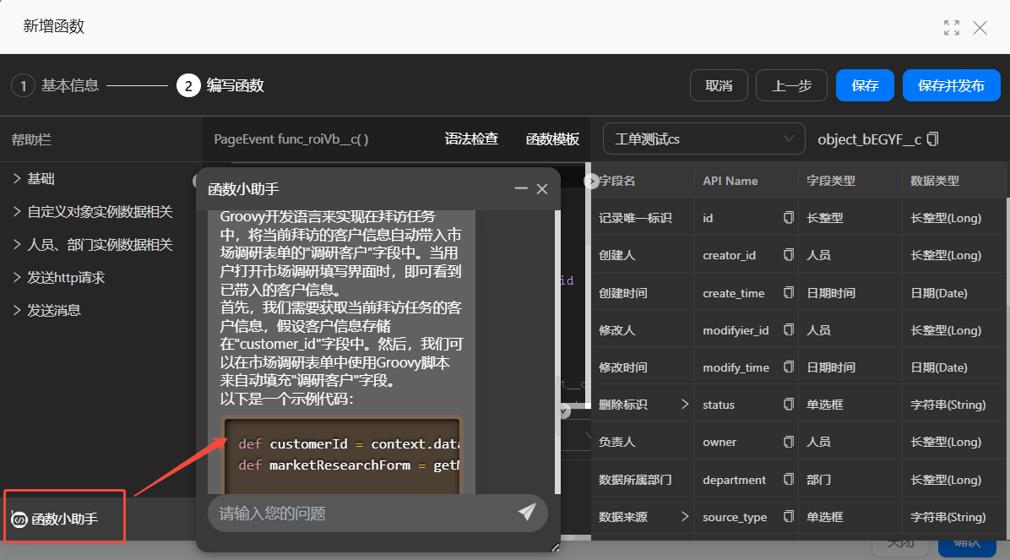The height and width of the screenshot is (560, 1010).
Task: Close the 新增函数 dialog
Action: 980,28
